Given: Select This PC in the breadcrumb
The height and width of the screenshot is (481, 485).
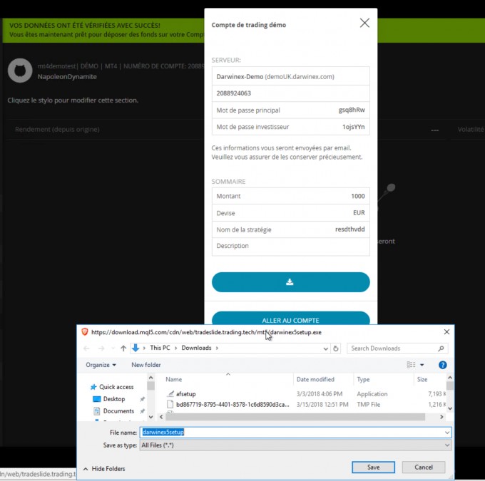Looking at the screenshot, I should (160, 348).
